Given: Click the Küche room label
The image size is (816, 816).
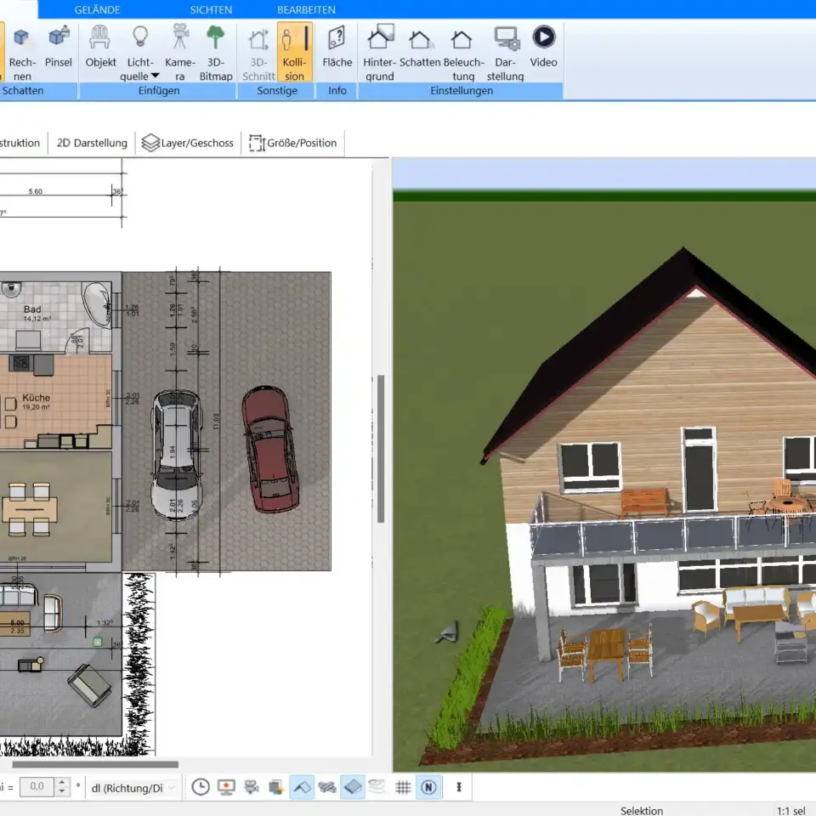Looking at the screenshot, I should point(37,398).
